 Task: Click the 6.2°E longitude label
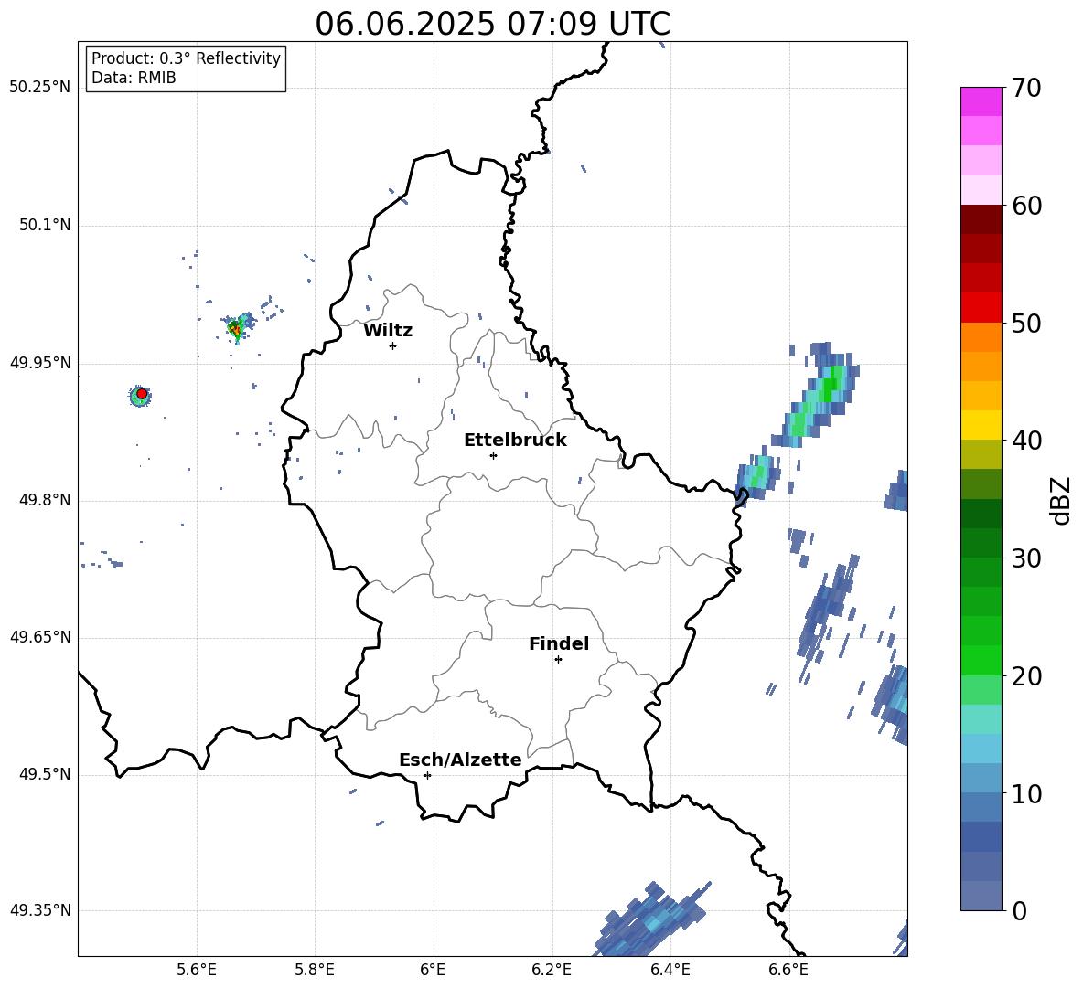tap(552, 970)
